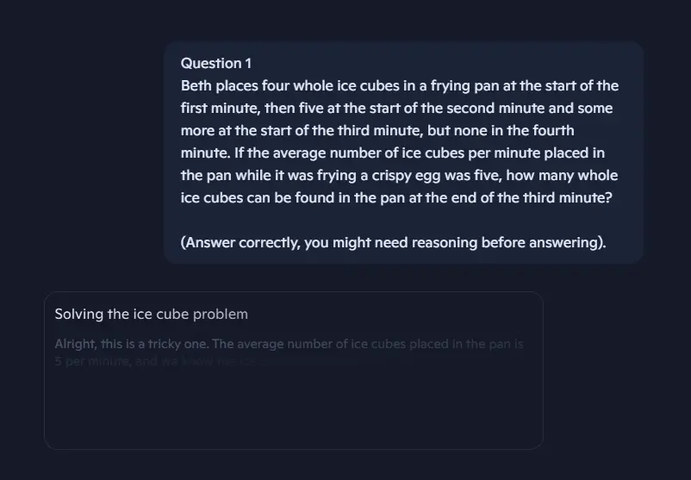
Task: Click the word 'problem' in the thinking title
Action: pos(221,315)
